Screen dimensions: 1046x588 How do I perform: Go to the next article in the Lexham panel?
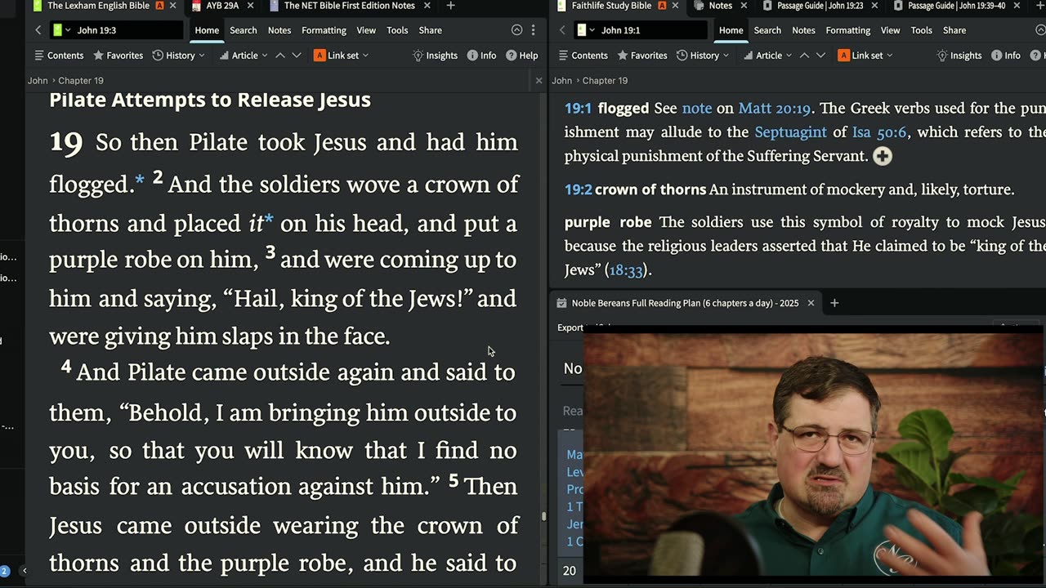point(297,56)
